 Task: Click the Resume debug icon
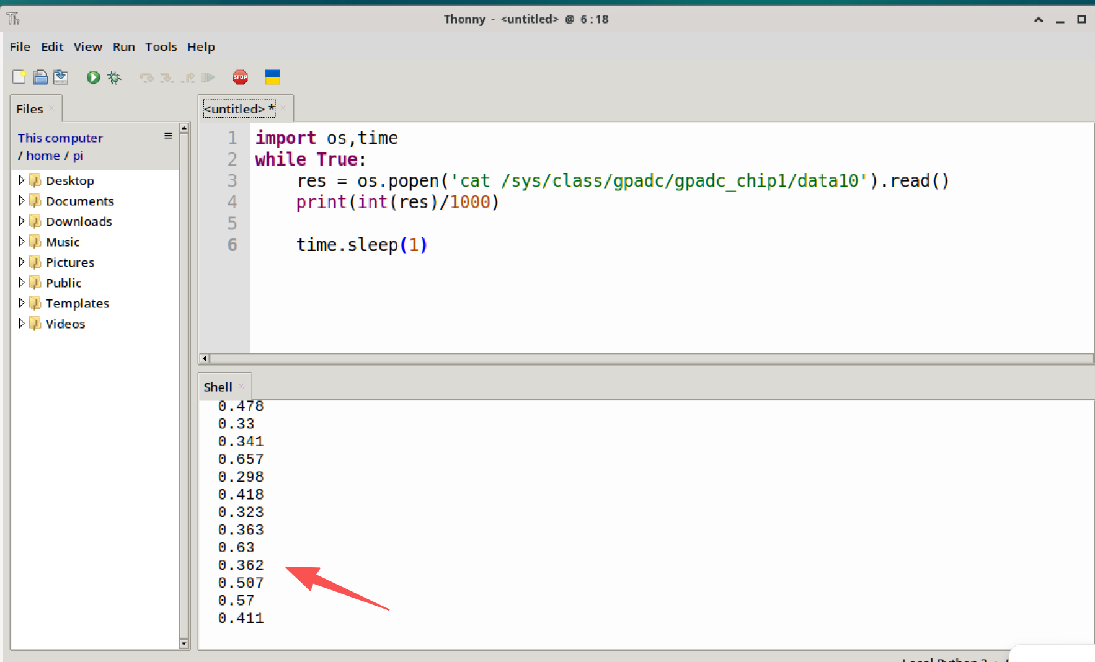pos(208,77)
